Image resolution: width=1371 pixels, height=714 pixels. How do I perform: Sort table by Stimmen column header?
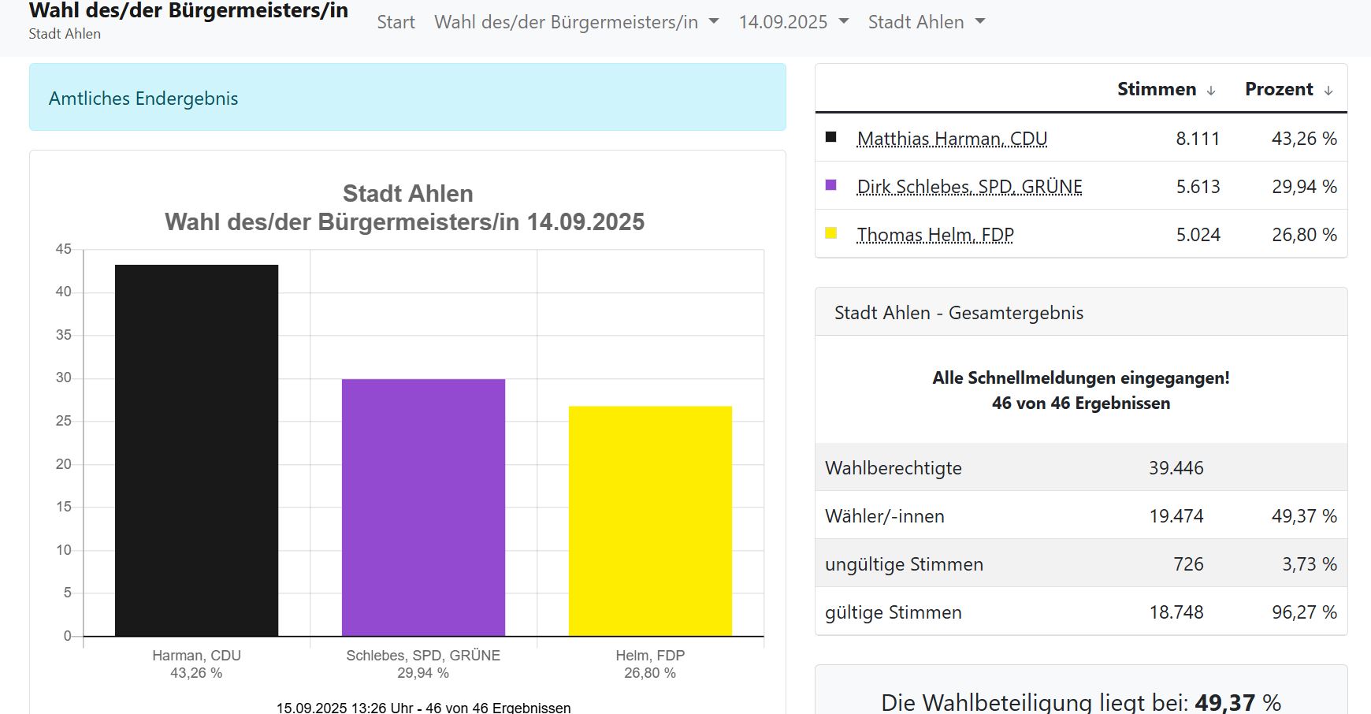coord(1156,89)
